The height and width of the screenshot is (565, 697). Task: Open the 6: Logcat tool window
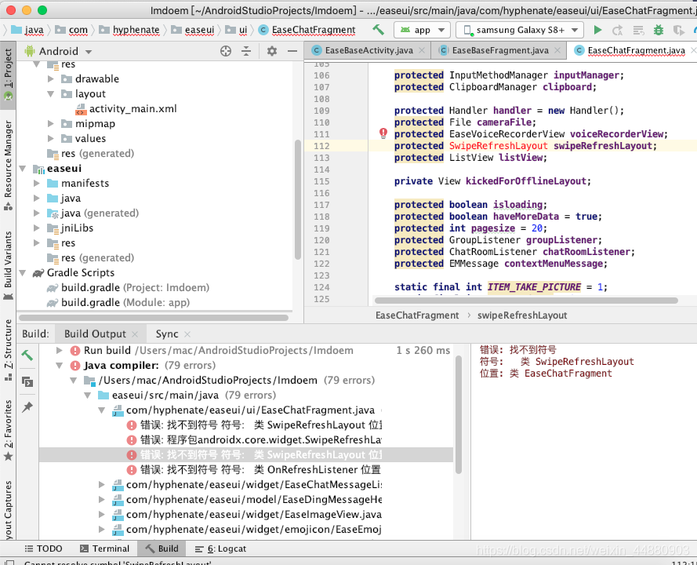pos(220,549)
